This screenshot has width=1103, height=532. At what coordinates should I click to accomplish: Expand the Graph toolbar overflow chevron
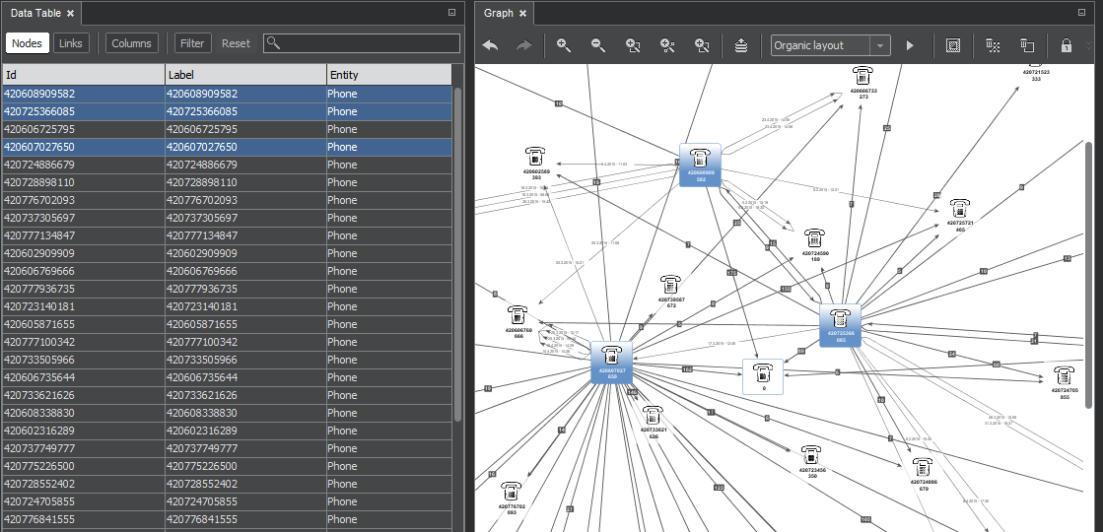click(1091, 45)
